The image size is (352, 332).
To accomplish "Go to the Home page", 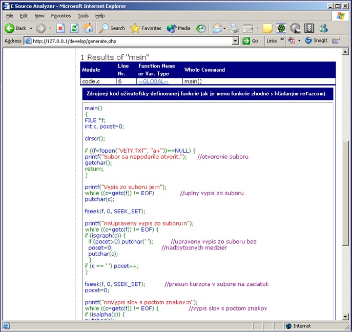I will click(88, 28).
